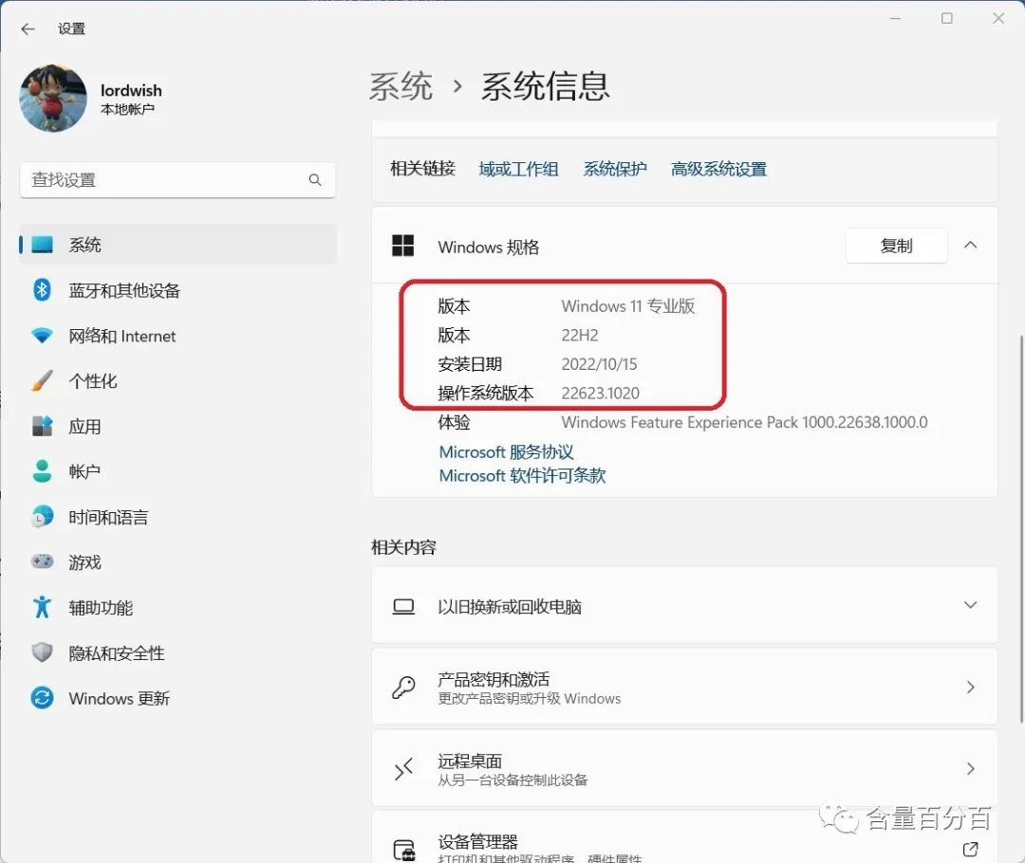The image size is (1025, 863).
Task: Click the 应用 apps grid icon
Action: (x=42, y=426)
